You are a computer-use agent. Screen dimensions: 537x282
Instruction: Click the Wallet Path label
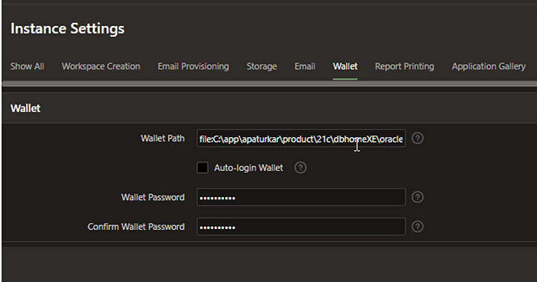pyautogui.click(x=163, y=138)
